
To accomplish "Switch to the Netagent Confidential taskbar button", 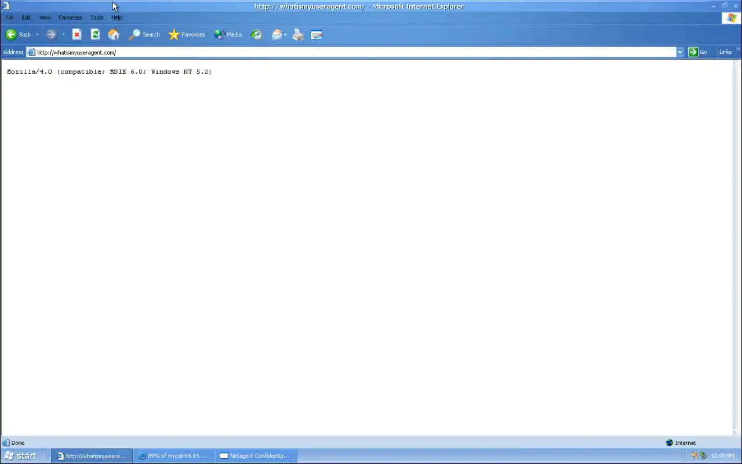I will [x=257, y=456].
